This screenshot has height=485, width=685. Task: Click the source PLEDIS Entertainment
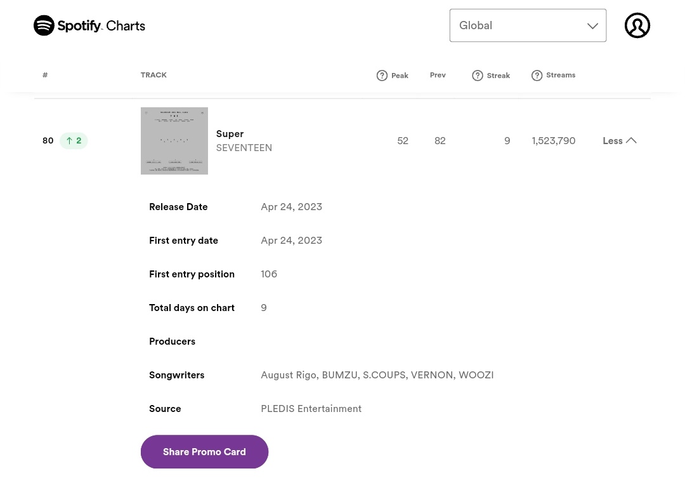pos(311,409)
